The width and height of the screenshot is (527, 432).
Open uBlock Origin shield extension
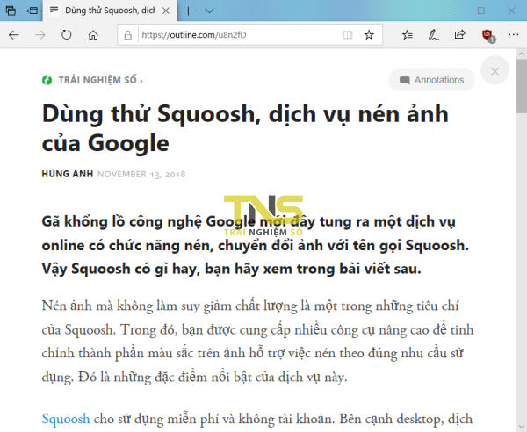487,35
